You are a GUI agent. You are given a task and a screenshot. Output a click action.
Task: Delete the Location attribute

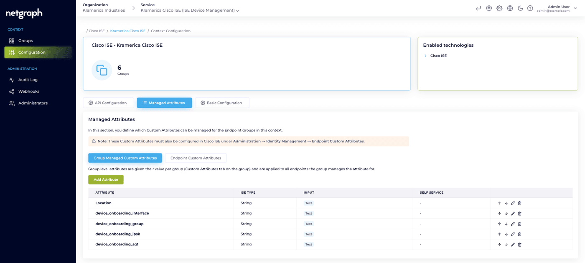coord(519,203)
